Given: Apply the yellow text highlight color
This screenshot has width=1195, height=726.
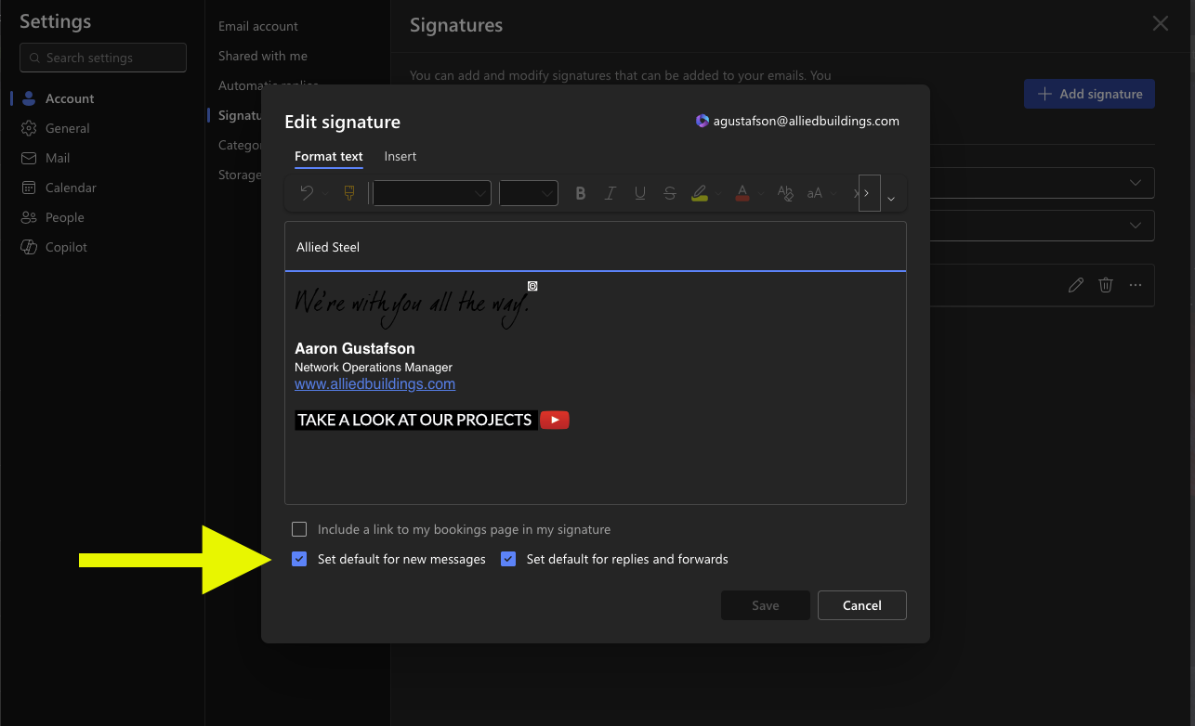Looking at the screenshot, I should click(x=700, y=193).
